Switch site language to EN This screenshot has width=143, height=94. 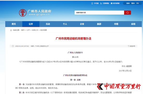[138, 3]
